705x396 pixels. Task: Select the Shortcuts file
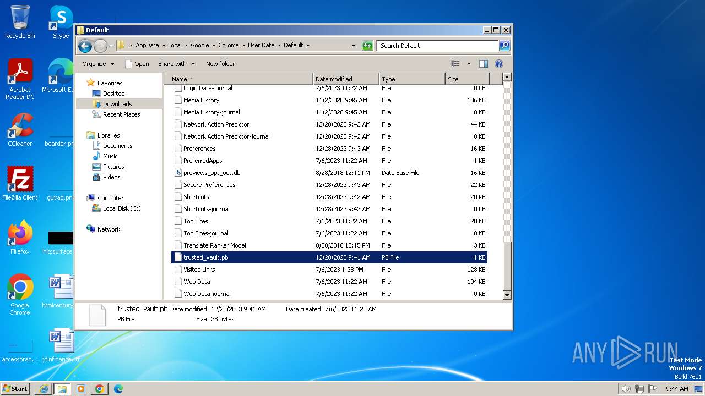196,197
